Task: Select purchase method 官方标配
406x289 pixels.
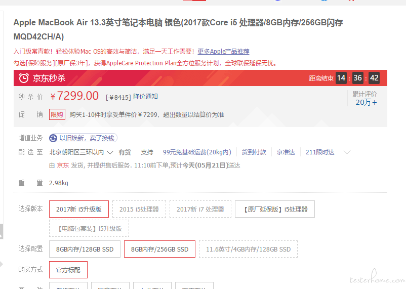Action: [68, 270]
